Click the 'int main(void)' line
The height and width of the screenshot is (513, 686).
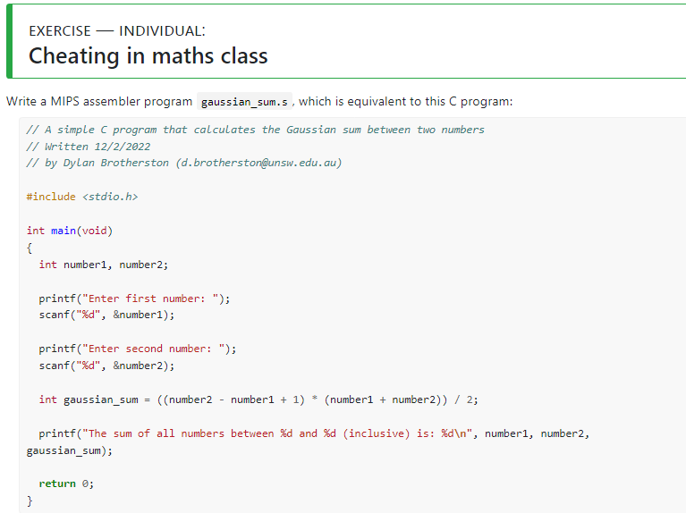coord(70,231)
